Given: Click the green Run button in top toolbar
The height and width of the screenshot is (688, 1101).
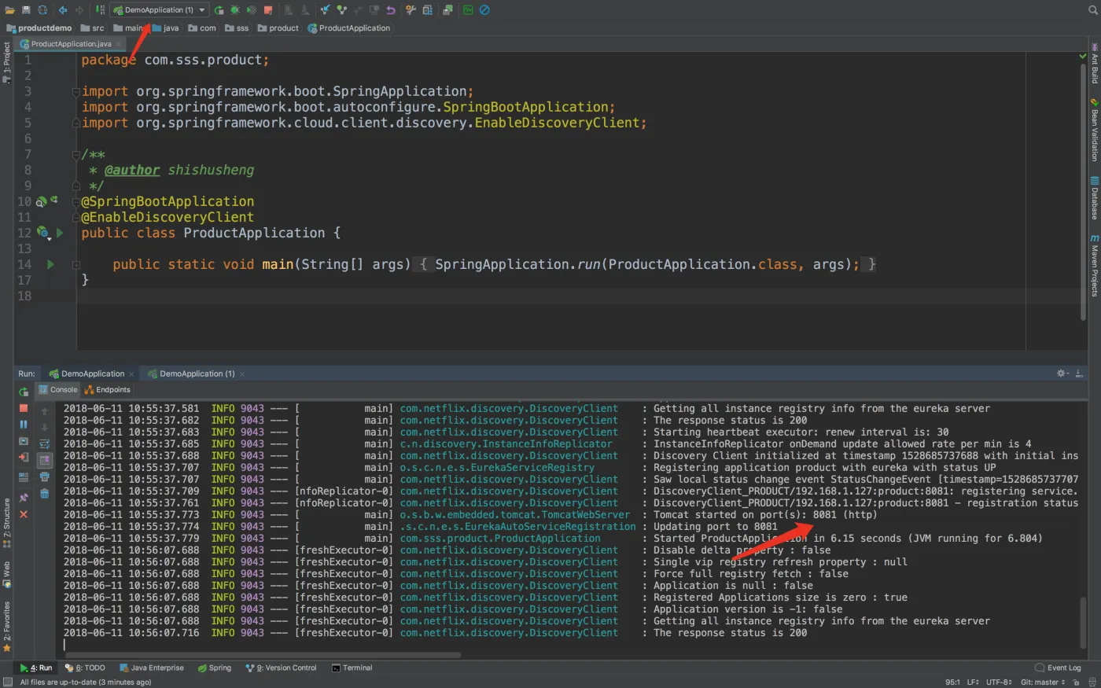Looking at the screenshot, I should (x=219, y=10).
